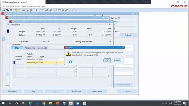The height and width of the screenshot is (106, 189).
Task: Click the Edit Field toolbar icon
Action: (56, 10)
